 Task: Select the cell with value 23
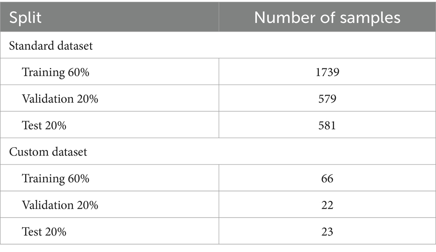pyautogui.click(x=327, y=232)
